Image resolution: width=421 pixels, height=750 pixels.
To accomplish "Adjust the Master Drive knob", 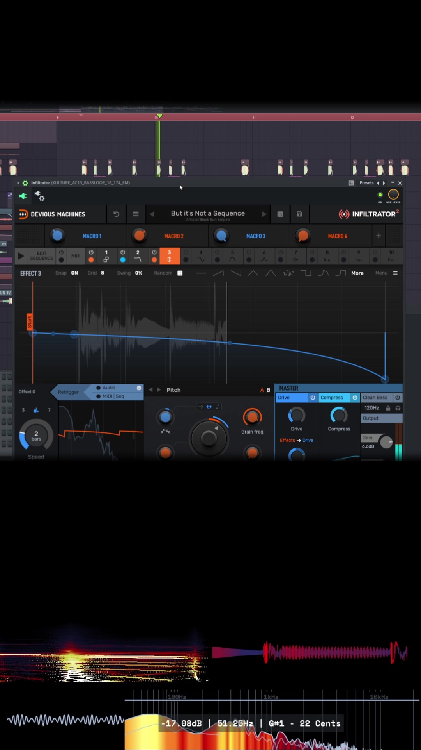I will pos(297,415).
